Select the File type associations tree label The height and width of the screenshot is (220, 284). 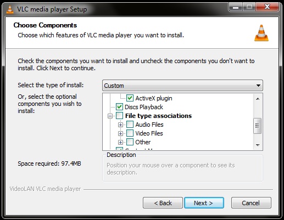pos(158,116)
